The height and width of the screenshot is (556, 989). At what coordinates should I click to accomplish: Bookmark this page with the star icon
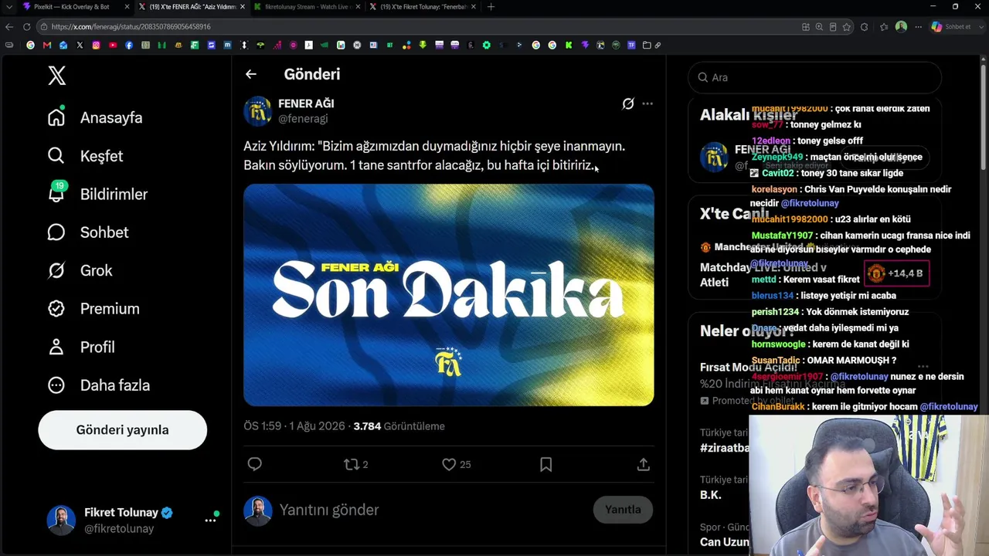(847, 26)
